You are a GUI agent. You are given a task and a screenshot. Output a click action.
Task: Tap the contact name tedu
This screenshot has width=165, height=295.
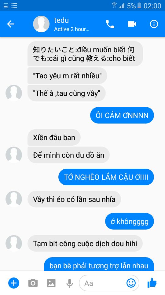point(61,20)
